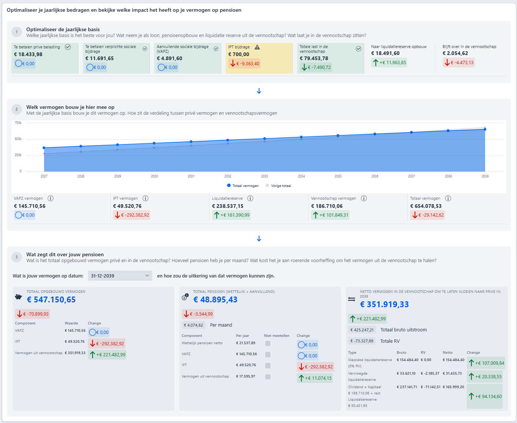Click the transfer arrows icon by Netto vermogen
The height and width of the screenshot is (423, 517).
click(351, 299)
